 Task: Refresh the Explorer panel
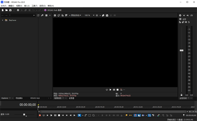coord(38,15)
